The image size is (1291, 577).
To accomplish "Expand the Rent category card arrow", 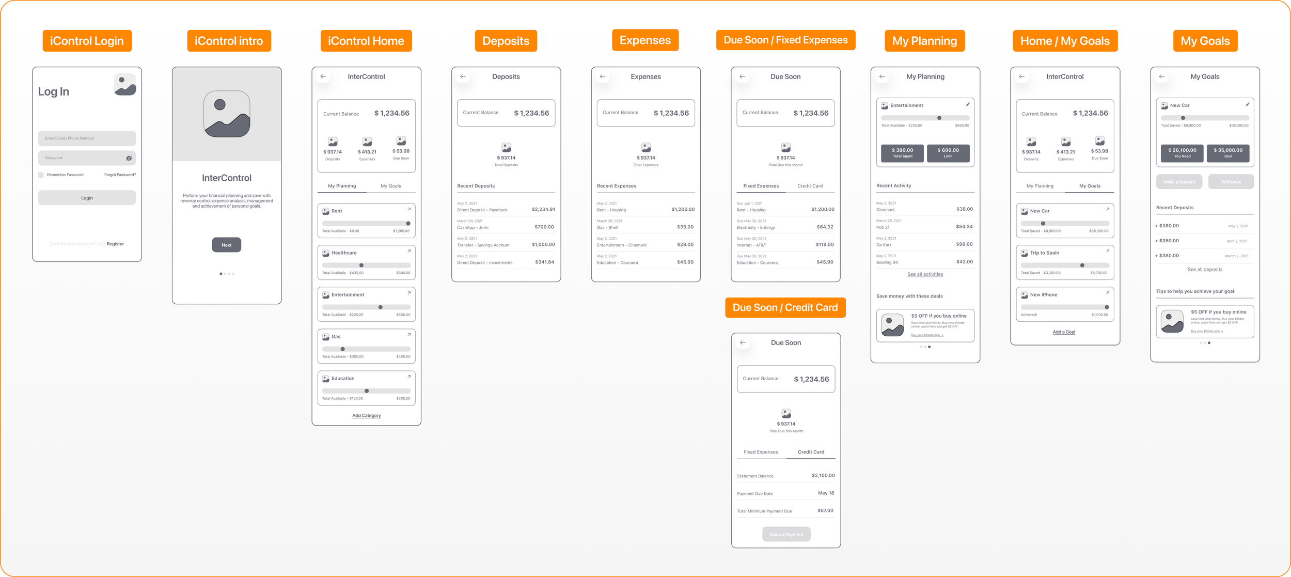I will coord(409,209).
